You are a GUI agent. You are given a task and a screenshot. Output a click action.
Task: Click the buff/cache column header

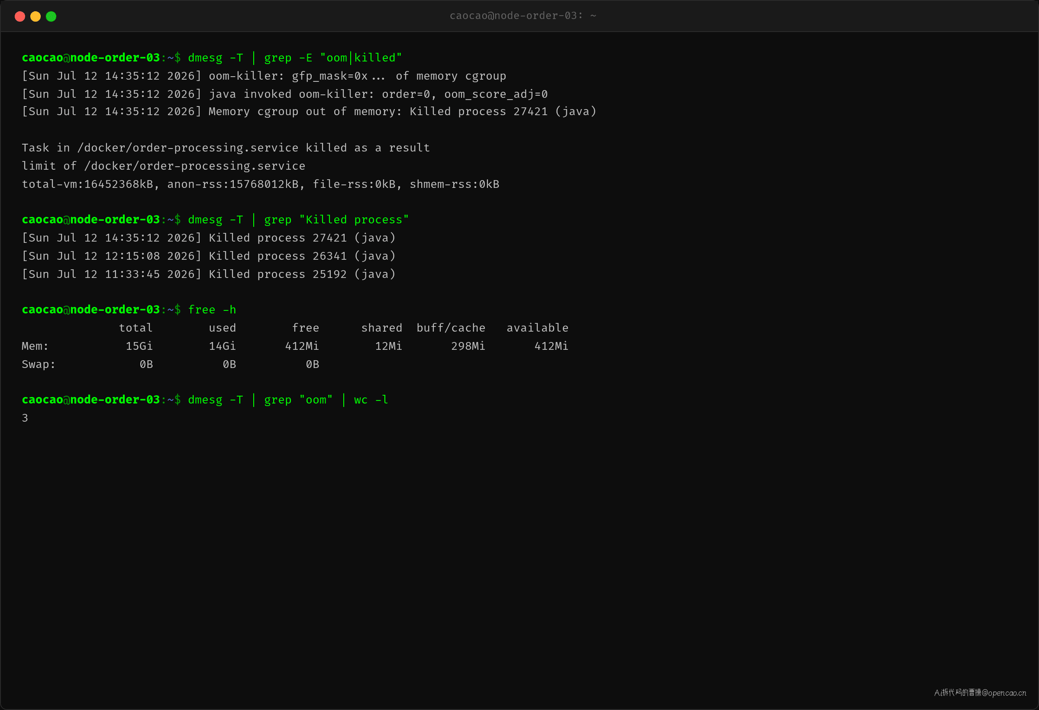[x=451, y=328]
